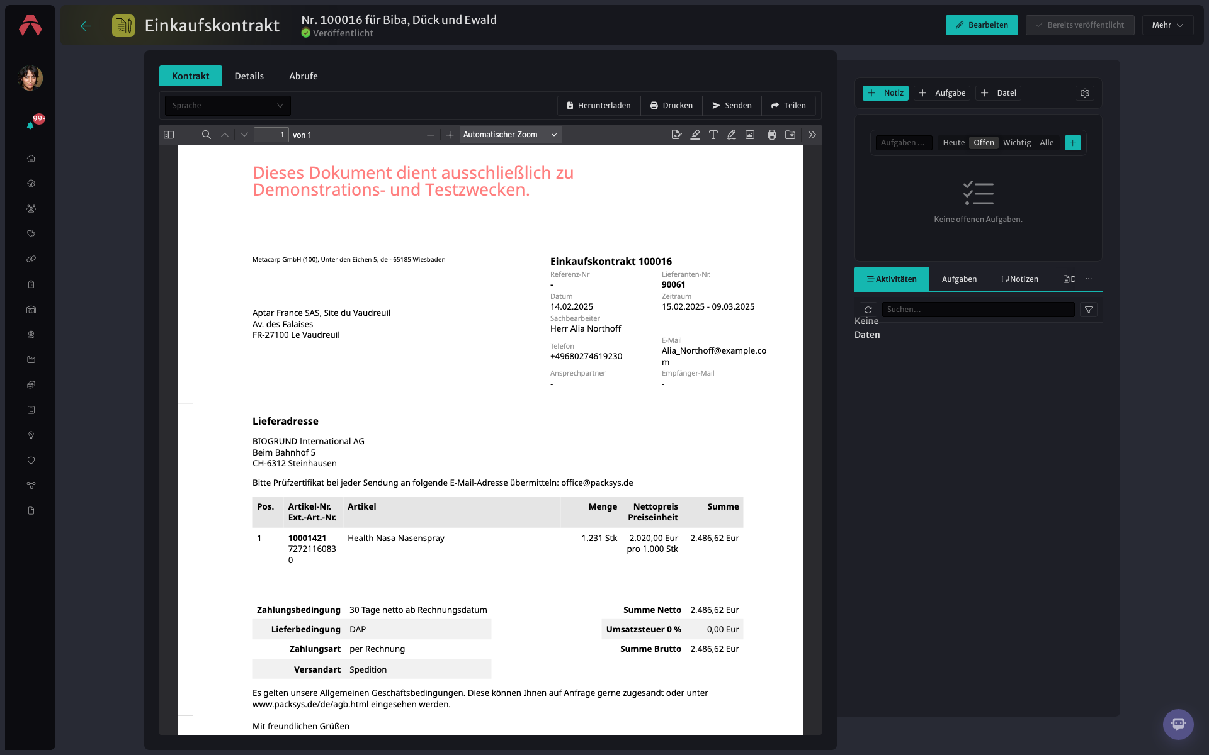Go to next PDF page

[244, 135]
